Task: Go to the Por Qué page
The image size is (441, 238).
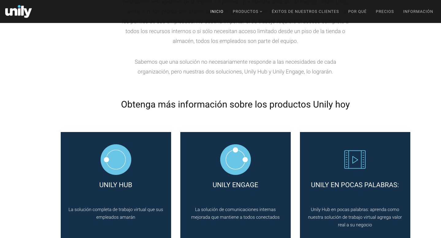Action: click(x=357, y=12)
